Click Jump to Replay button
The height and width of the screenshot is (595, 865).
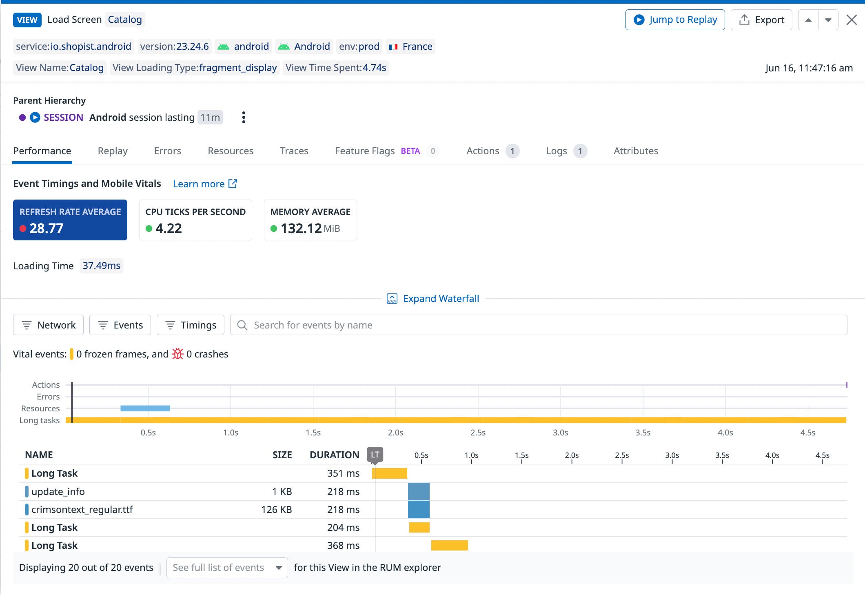click(675, 20)
